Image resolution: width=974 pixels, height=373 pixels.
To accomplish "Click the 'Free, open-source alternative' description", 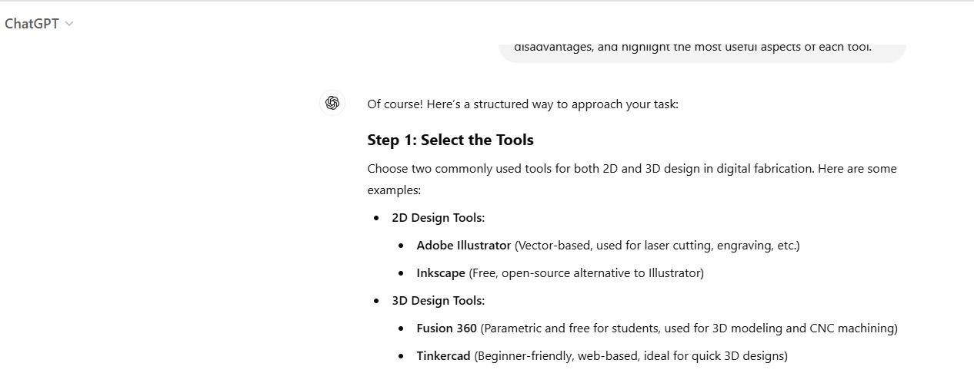I will [586, 273].
